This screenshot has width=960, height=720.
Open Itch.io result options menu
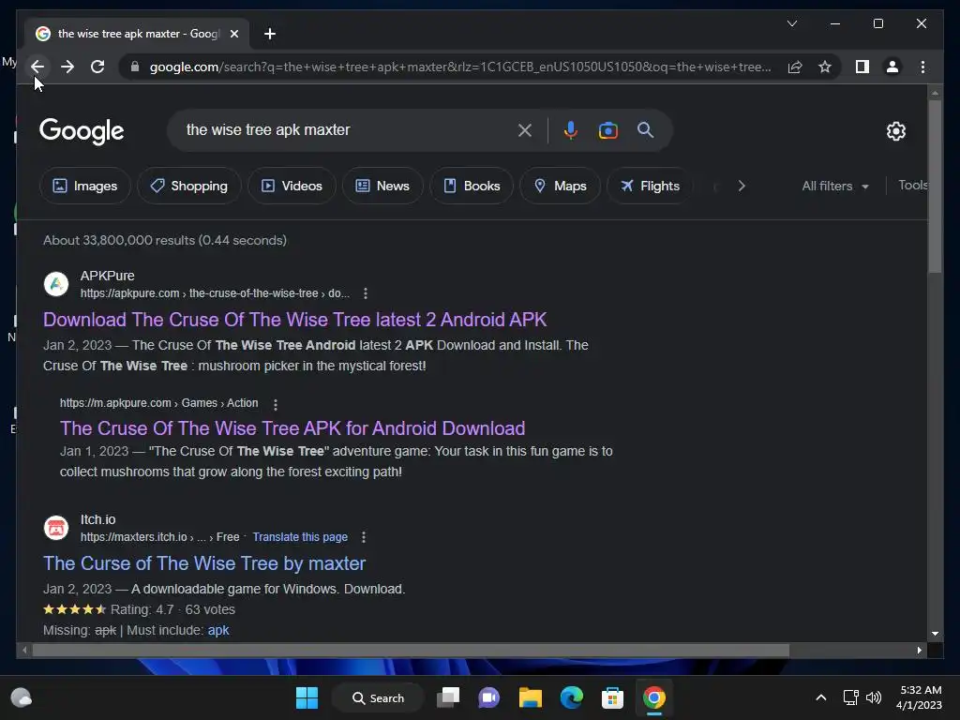[364, 537]
